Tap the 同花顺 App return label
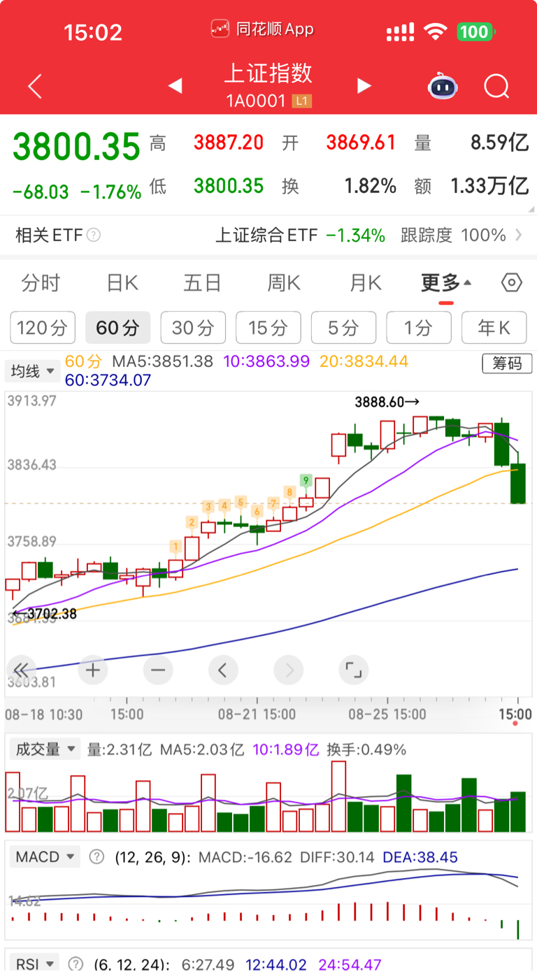The image size is (537, 971). coord(263,29)
